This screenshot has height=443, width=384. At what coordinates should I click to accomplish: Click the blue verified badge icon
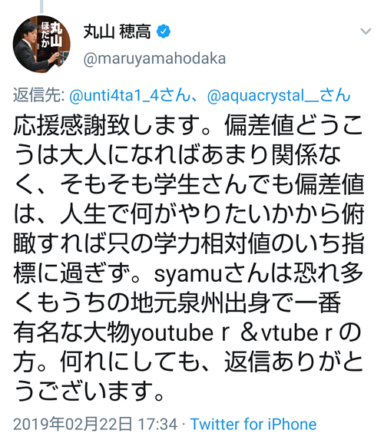point(164,31)
